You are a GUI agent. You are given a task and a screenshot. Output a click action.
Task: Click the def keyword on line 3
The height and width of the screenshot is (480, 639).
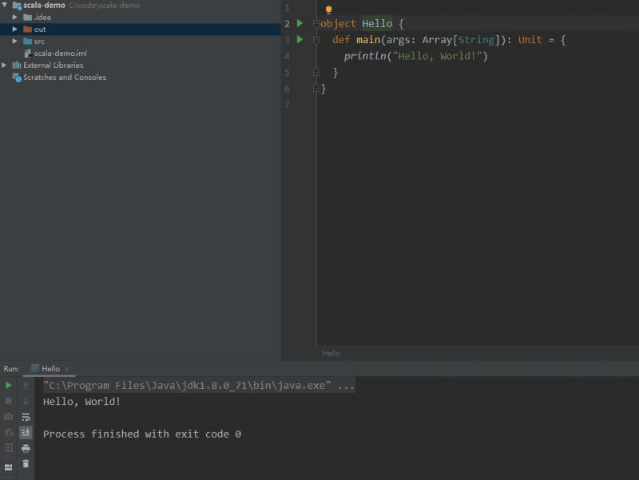[x=341, y=40]
